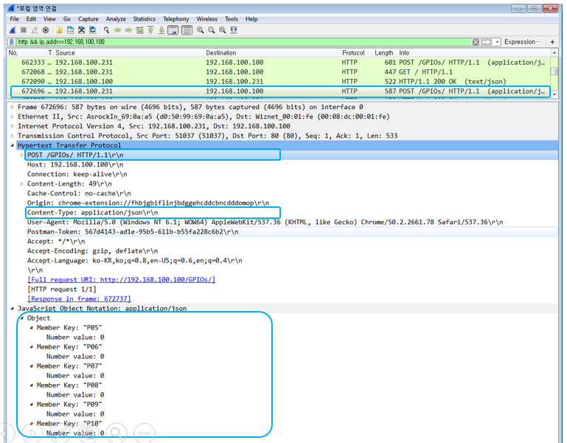Open the Telephony menu

[x=175, y=19]
